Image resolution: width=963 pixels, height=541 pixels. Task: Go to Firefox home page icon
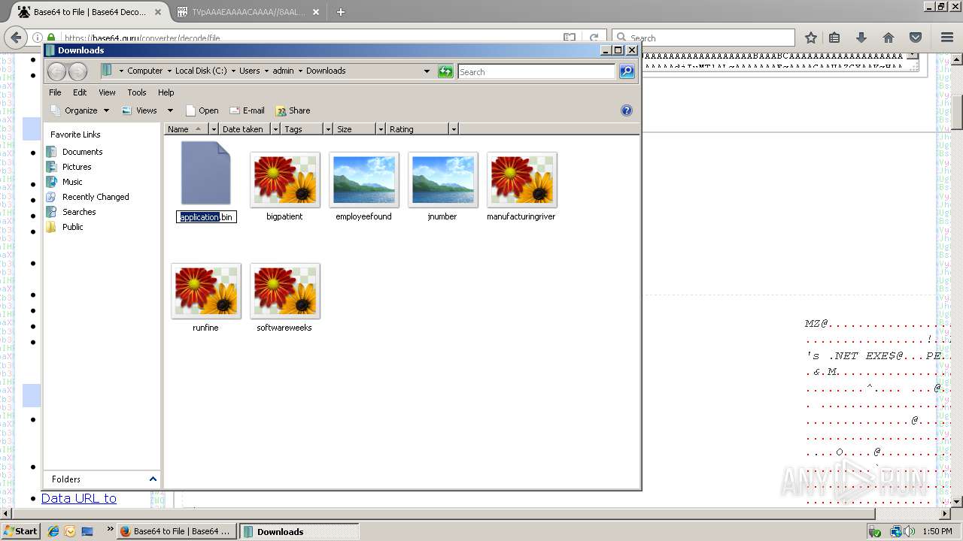pyautogui.click(x=889, y=38)
